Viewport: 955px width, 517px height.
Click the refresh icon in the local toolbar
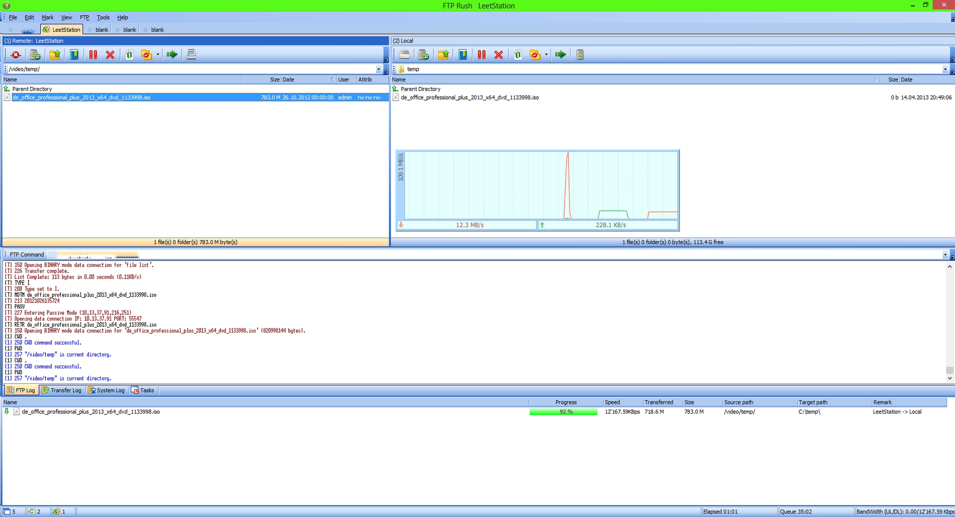click(x=518, y=55)
